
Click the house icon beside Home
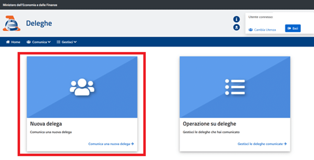pos(8,42)
